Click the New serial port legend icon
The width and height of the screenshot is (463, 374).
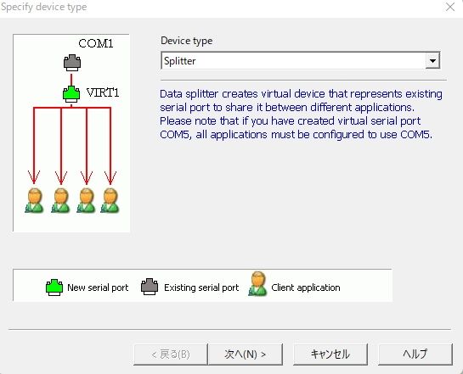tap(54, 287)
